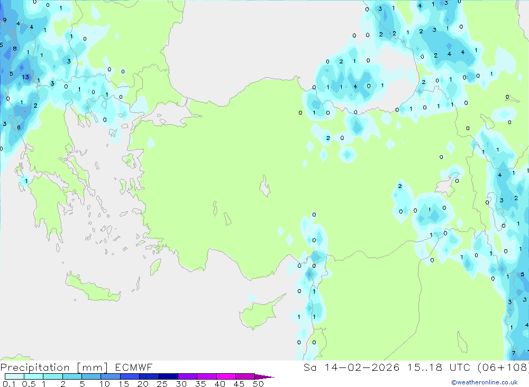
Task: Click the precipitation value 13 on the map
Action: click(x=25, y=77)
